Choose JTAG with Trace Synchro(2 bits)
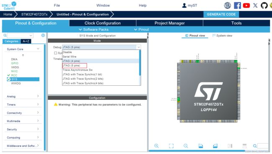 (x=100, y=79)
